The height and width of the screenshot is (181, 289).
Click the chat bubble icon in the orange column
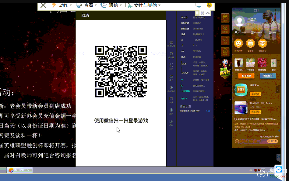225,29
